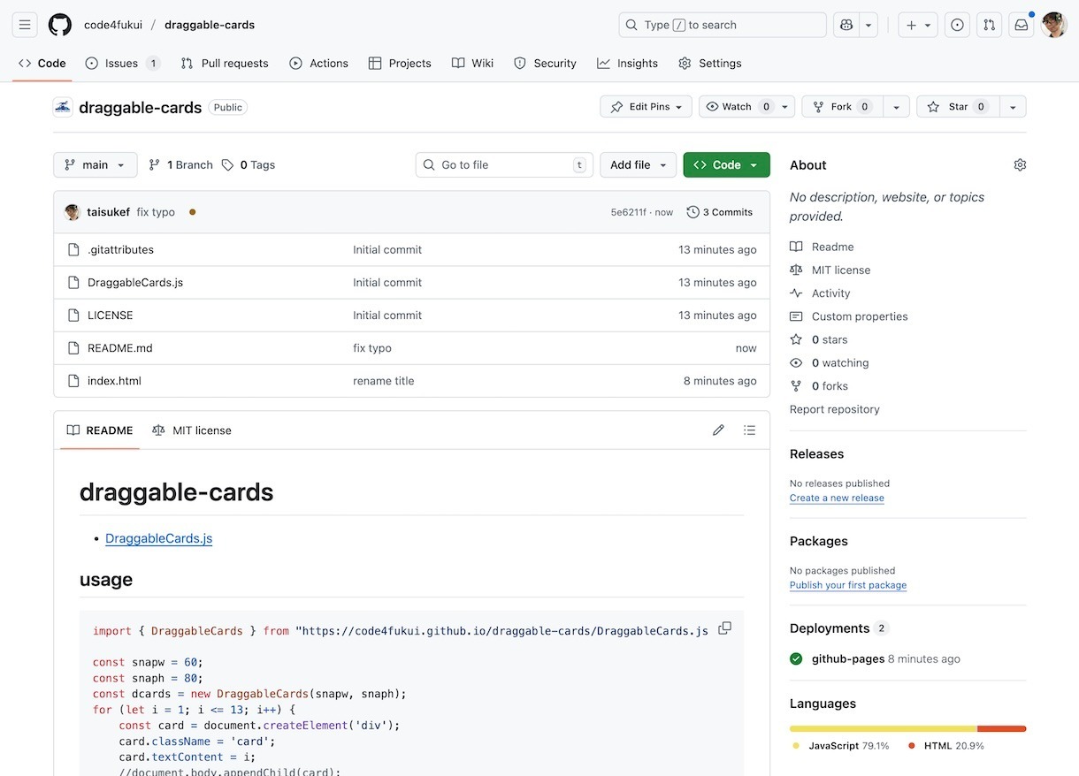Open the github-pages deployment link
This screenshot has height=776, width=1079.
(x=848, y=658)
